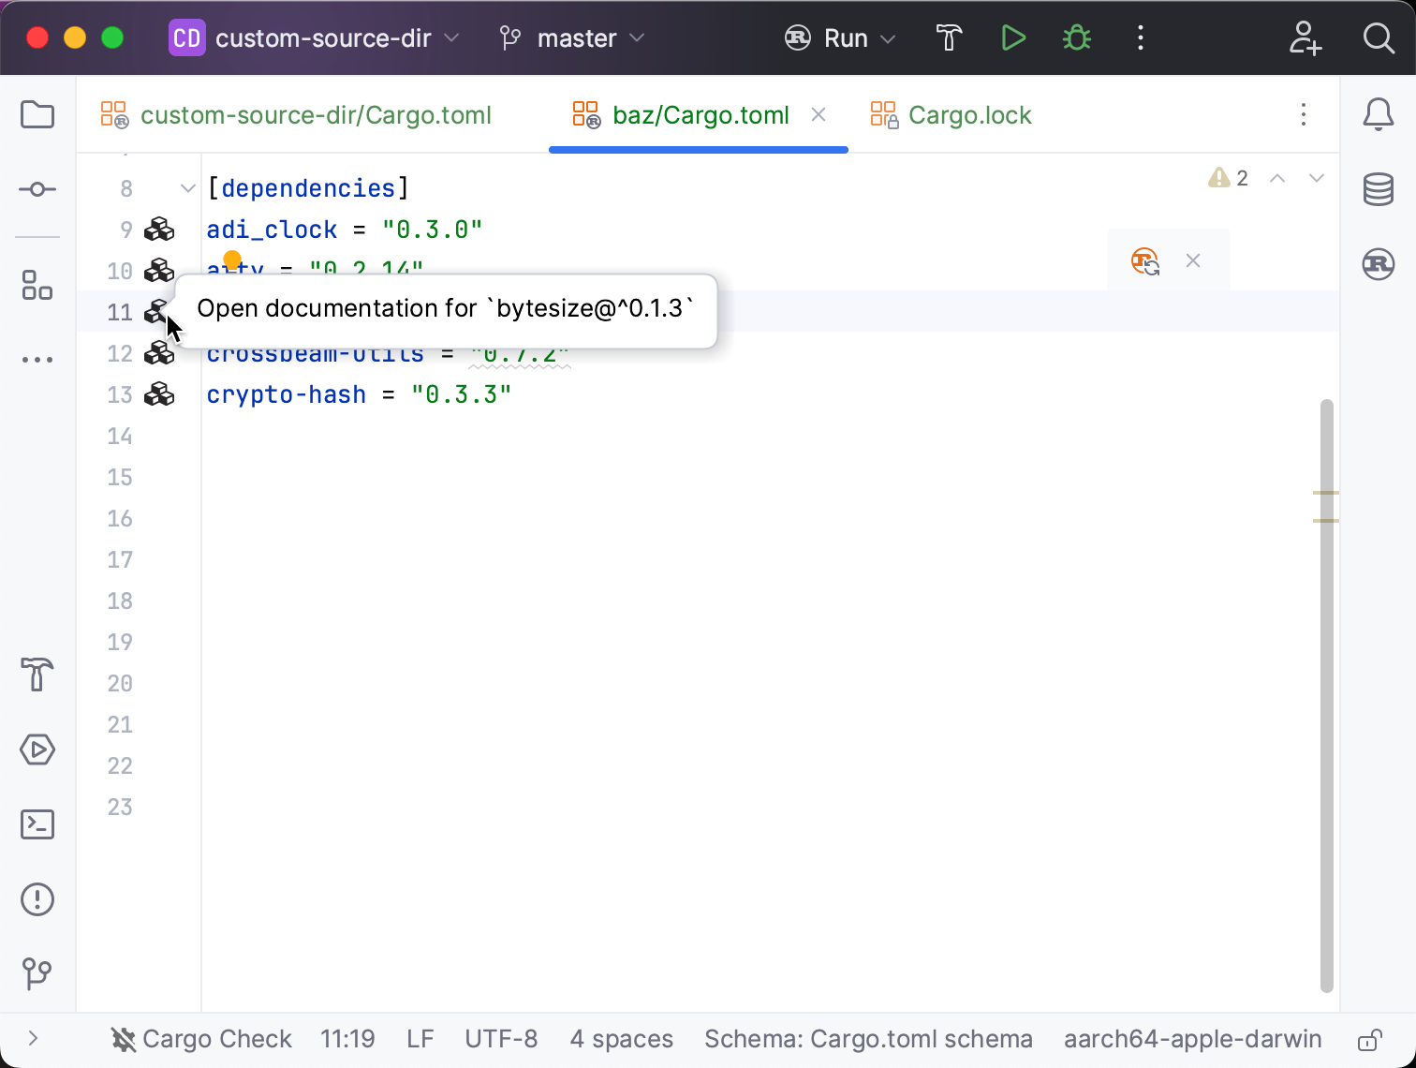Open the Commit tool window

coord(37,188)
